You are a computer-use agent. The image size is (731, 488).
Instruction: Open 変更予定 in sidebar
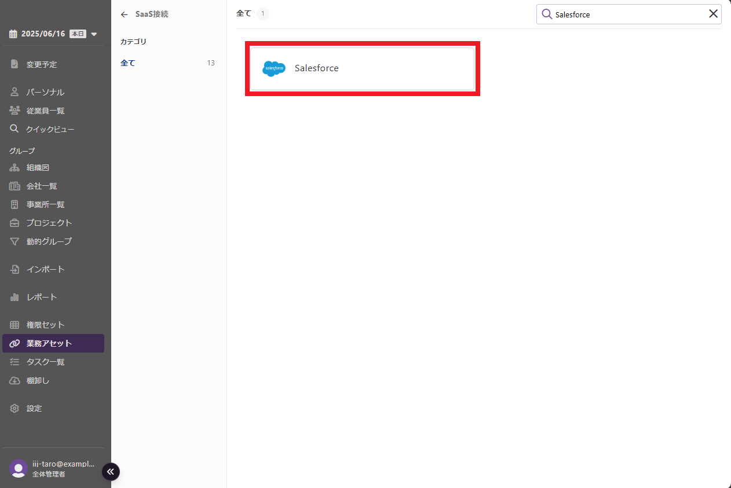[42, 64]
